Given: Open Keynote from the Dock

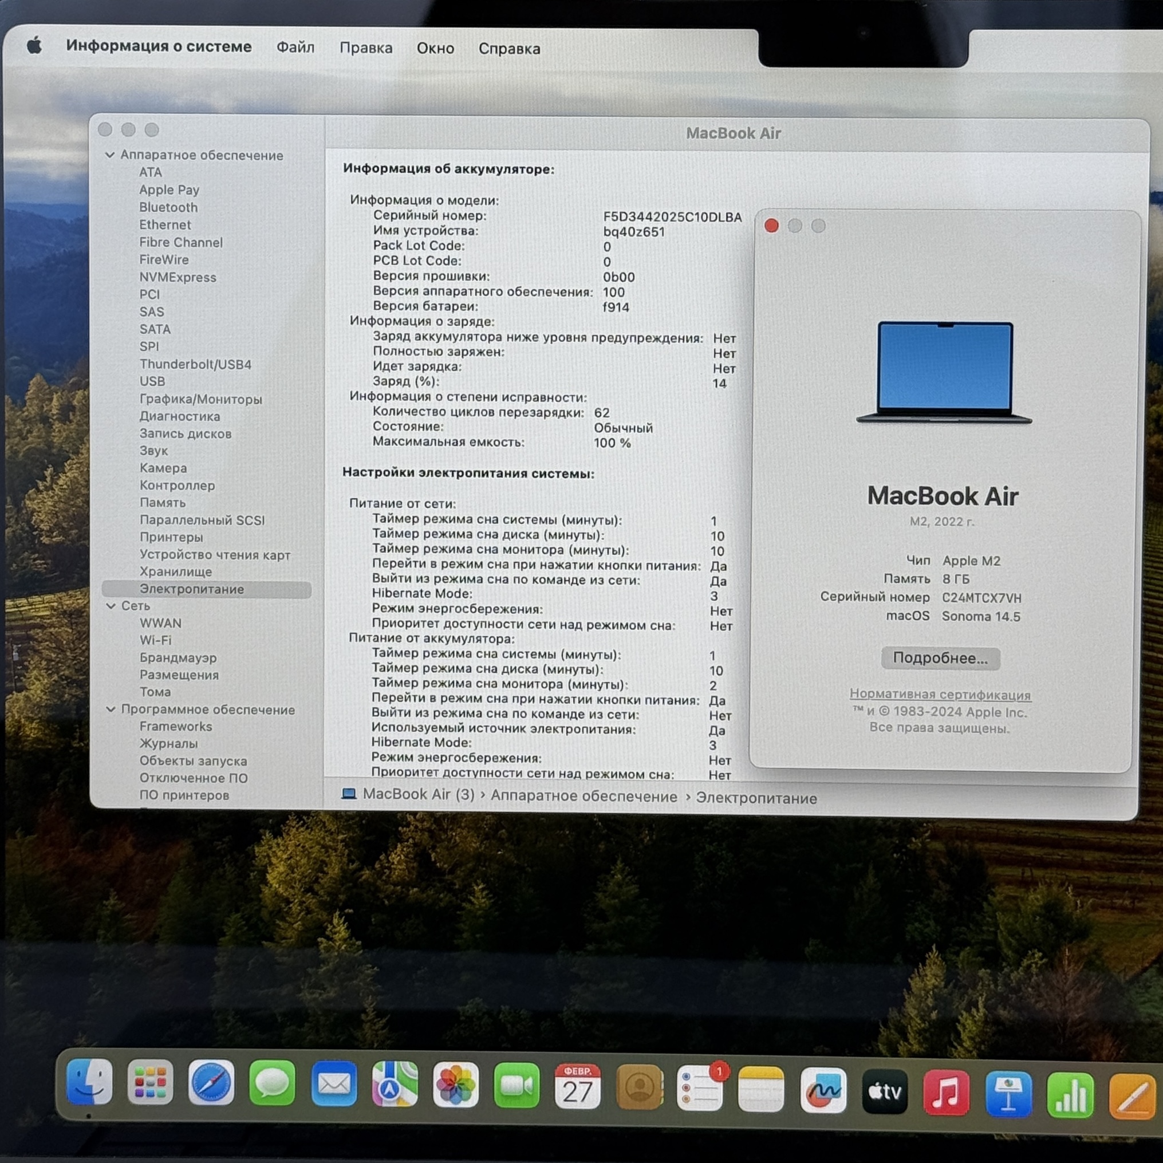Looking at the screenshot, I should pos(1008,1094).
